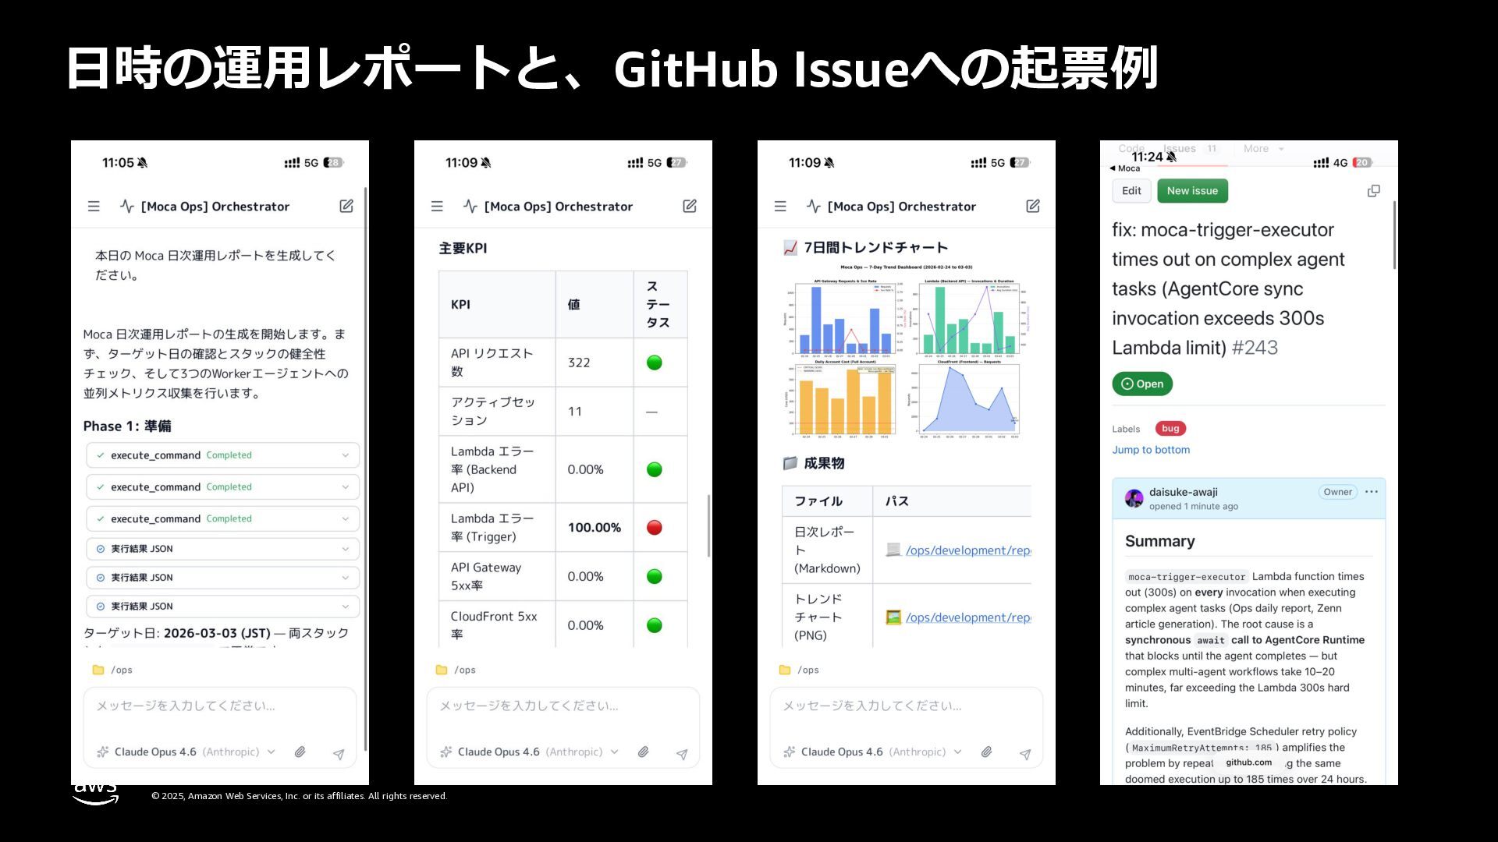Screen dimensions: 1498x842
Task: Open the daily report Markdown path link
Action: [967, 550]
